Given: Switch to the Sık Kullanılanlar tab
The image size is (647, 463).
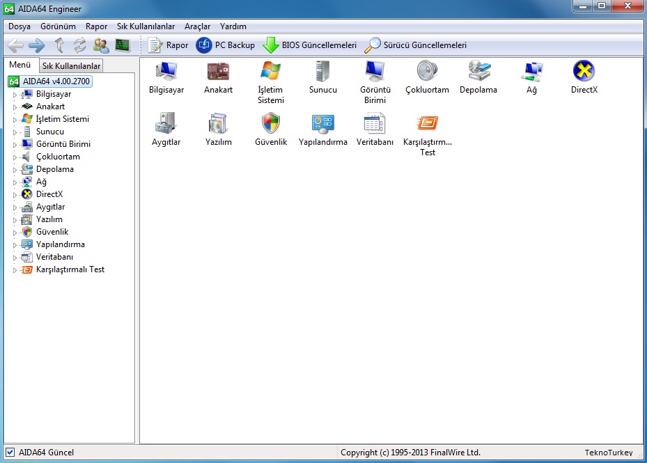Looking at the screenshot, I should pos(71,66).
